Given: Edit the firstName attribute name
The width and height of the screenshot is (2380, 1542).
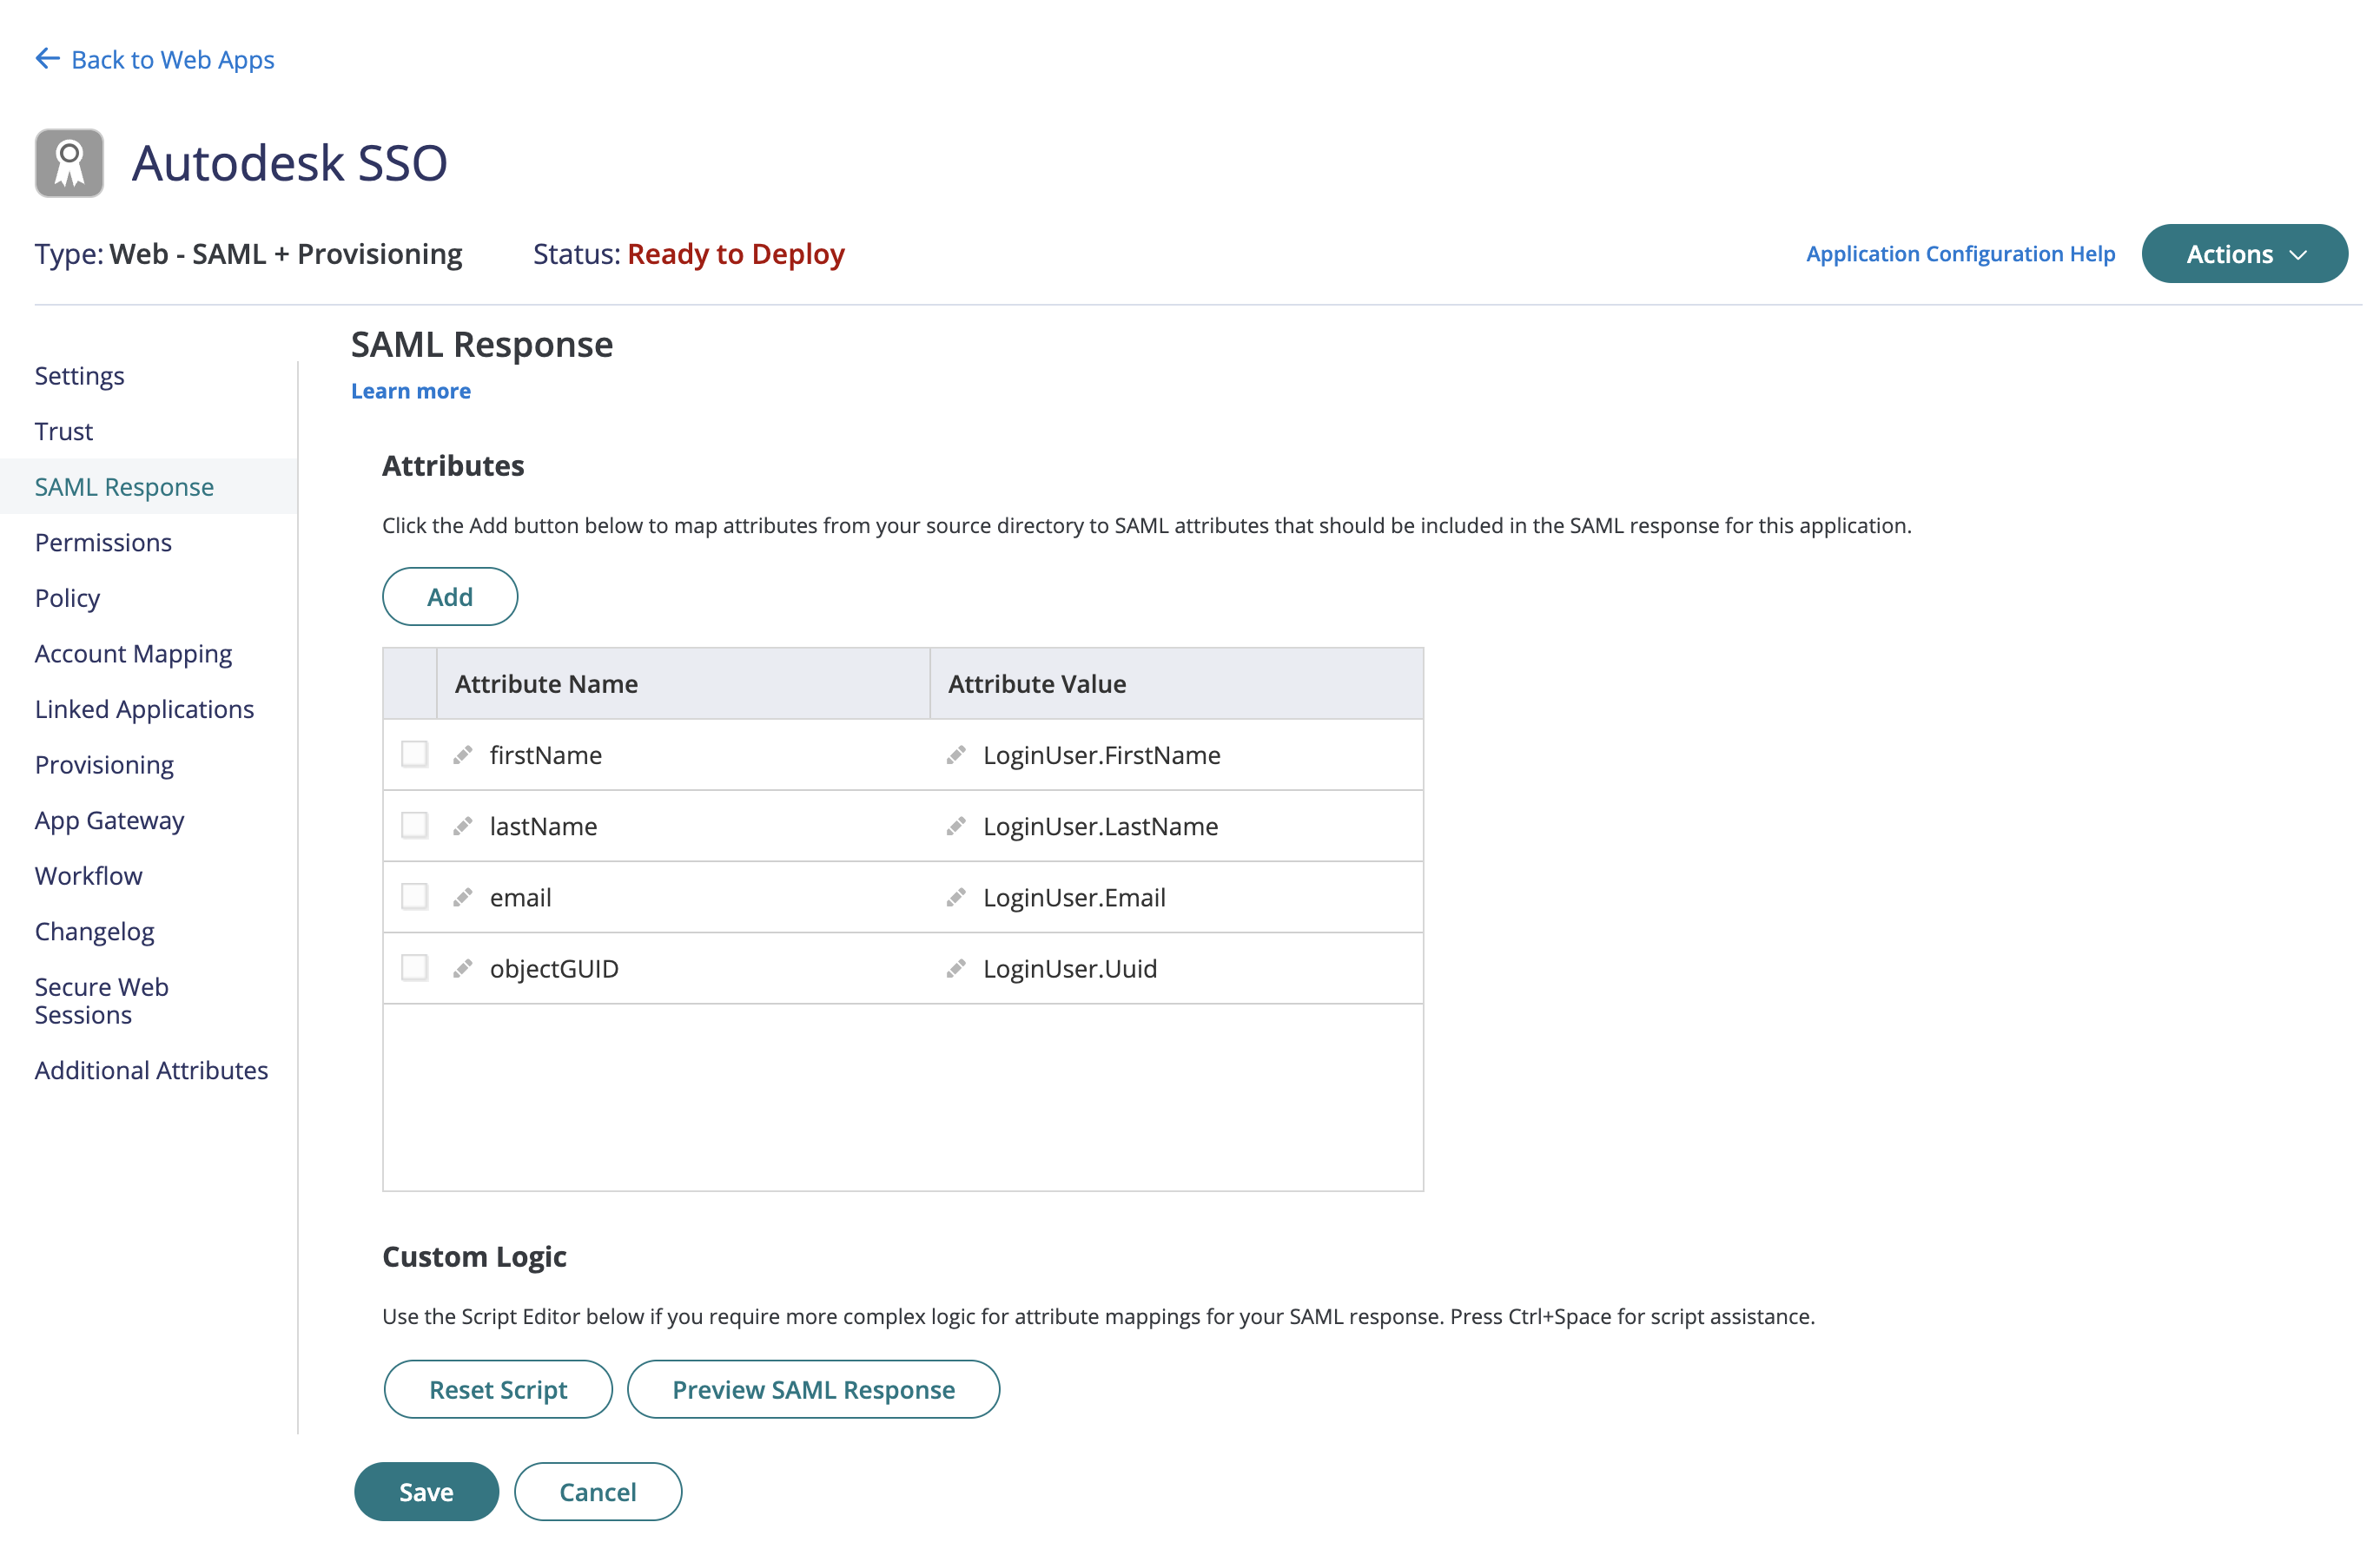Looking at the screenshot, I should pyautogui.click(x=462, y=755).
